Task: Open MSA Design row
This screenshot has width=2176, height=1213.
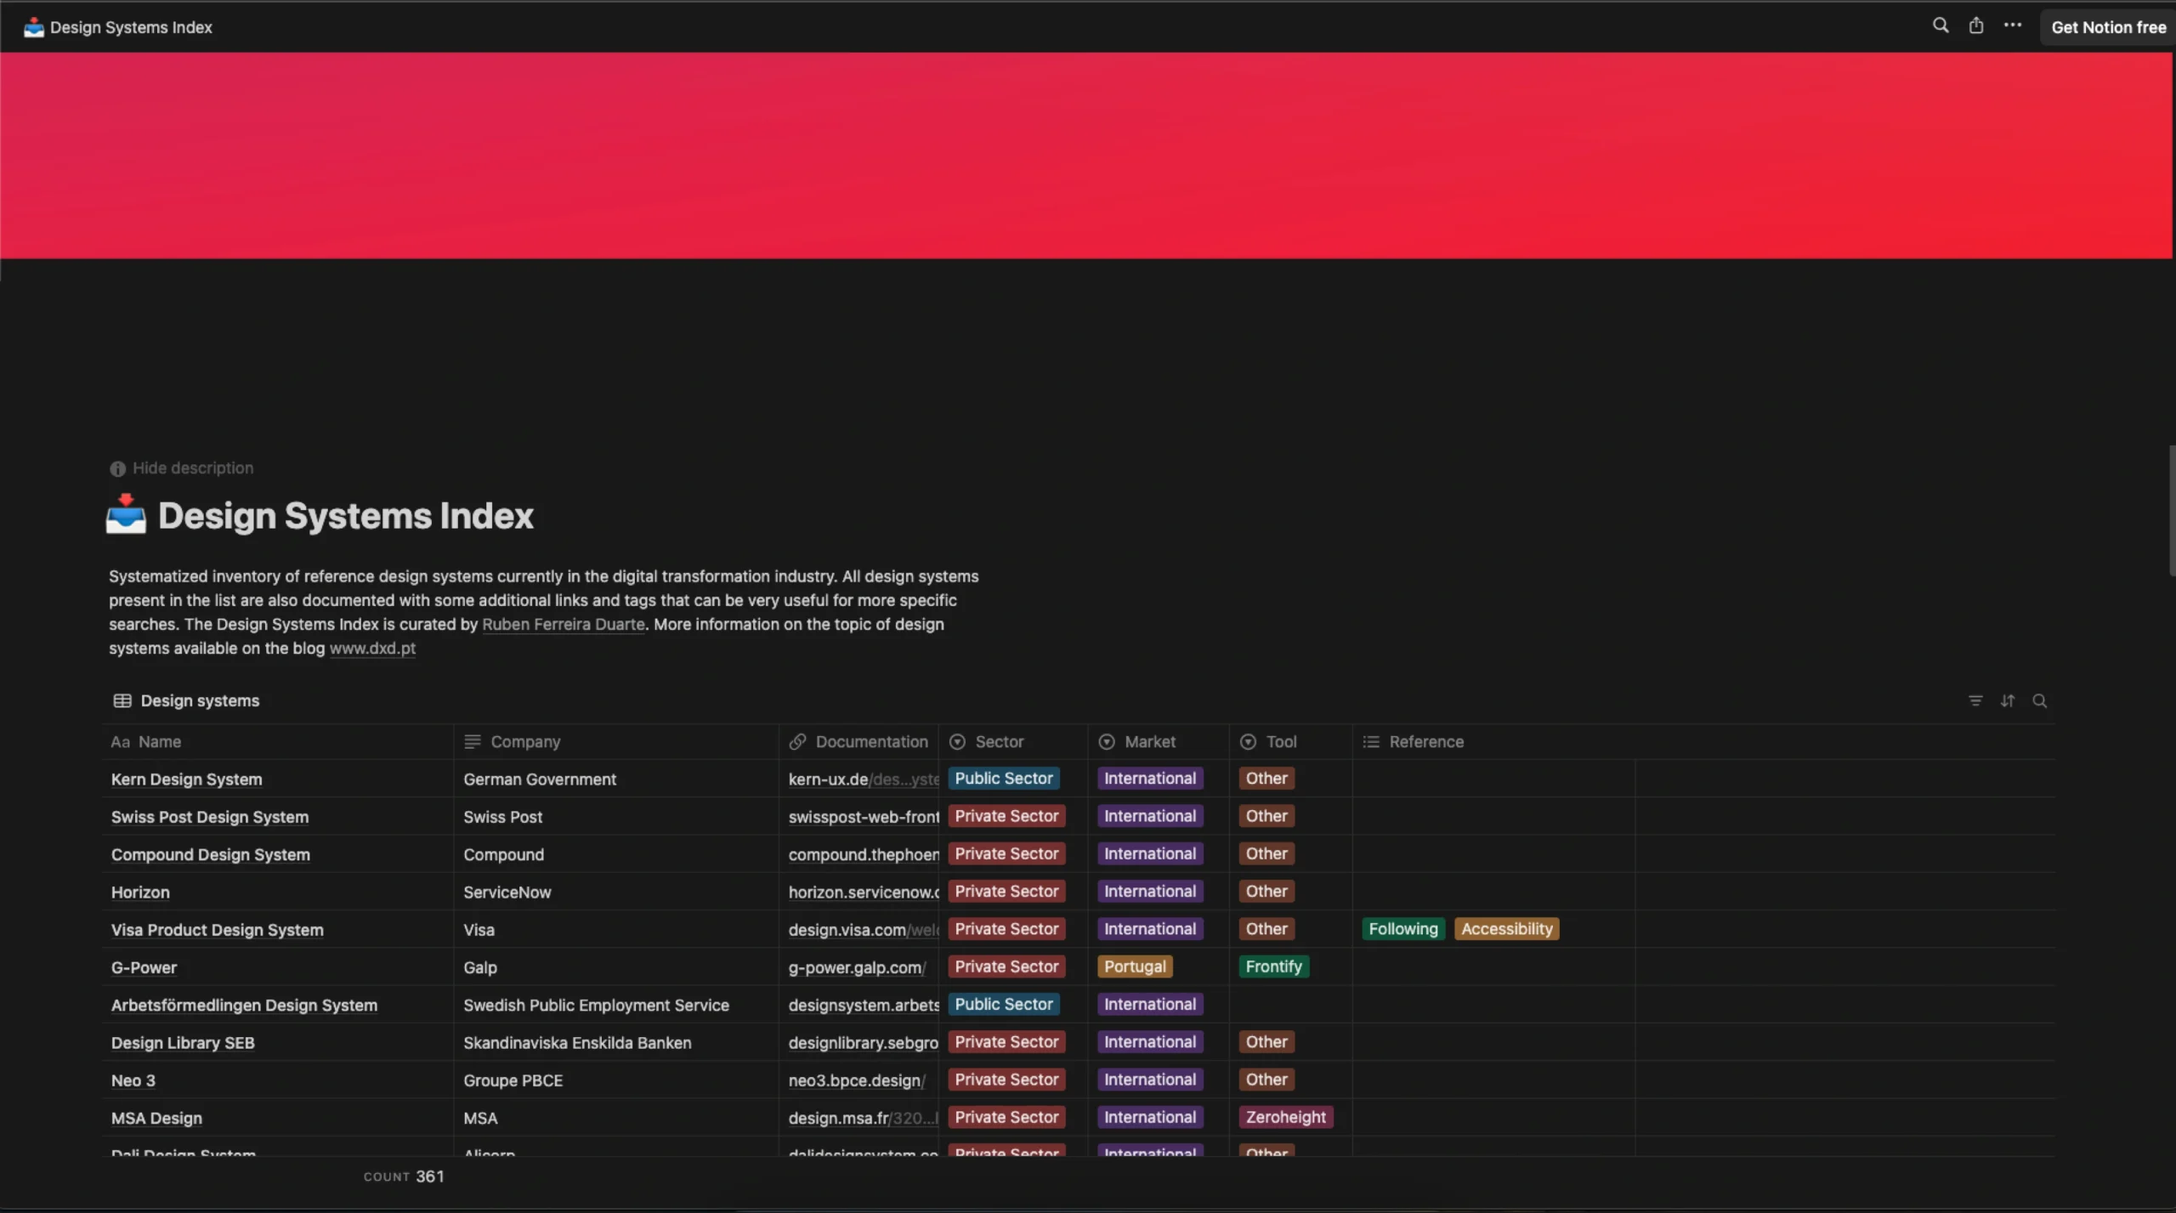Action: [x=156, y=1118]
